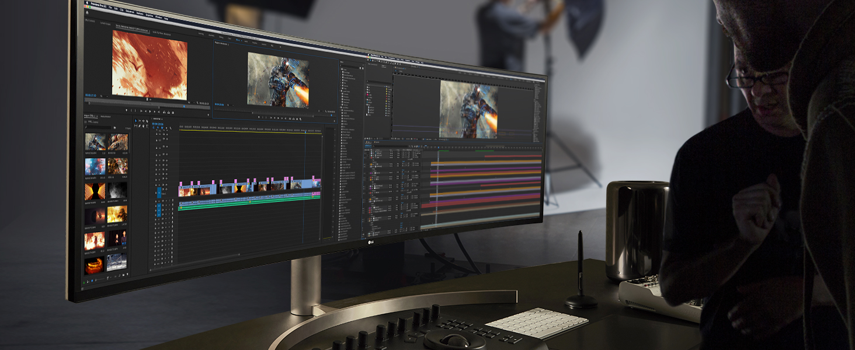Open the Source monitor playback resolution dropdown
Screen dimensions: 855x350
190,102
